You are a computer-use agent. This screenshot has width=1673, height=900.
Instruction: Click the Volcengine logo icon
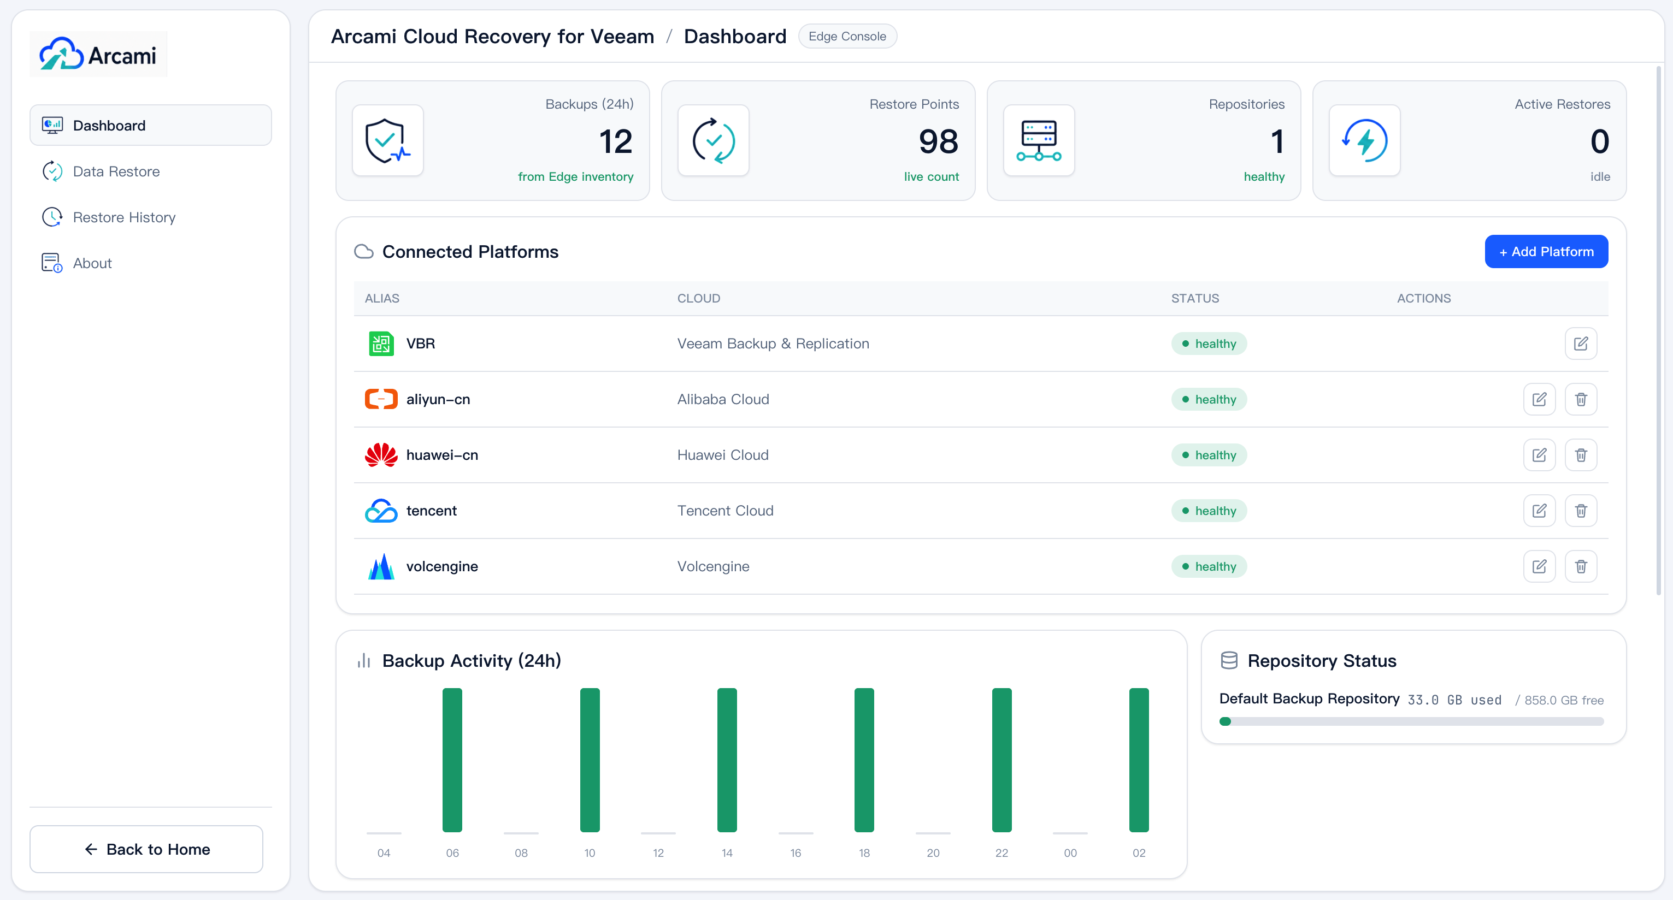381,566
